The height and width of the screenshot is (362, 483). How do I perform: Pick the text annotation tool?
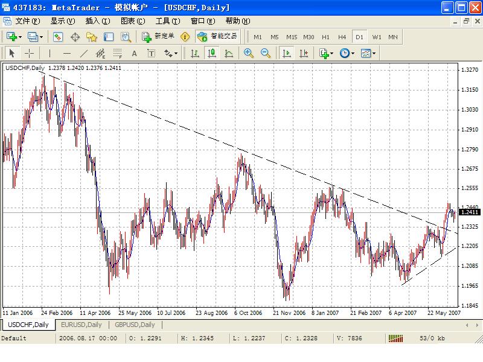135,53
